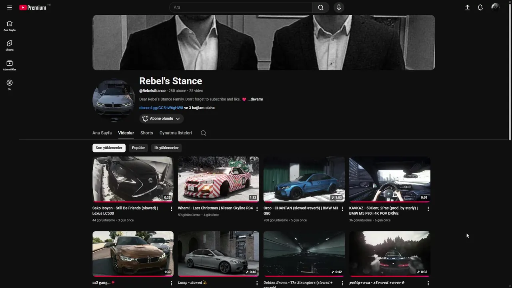
Task: Open options for Wham! Last Christmas video
Action: [x=257, y=209]
